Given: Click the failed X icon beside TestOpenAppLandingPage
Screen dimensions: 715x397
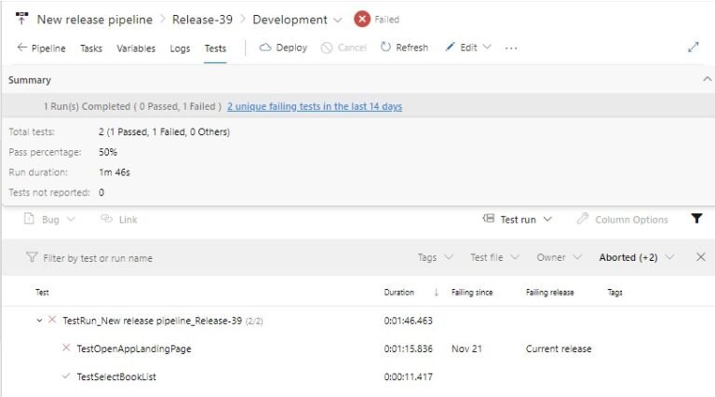Looking at the screenshot, I should (x=66, y=348).
